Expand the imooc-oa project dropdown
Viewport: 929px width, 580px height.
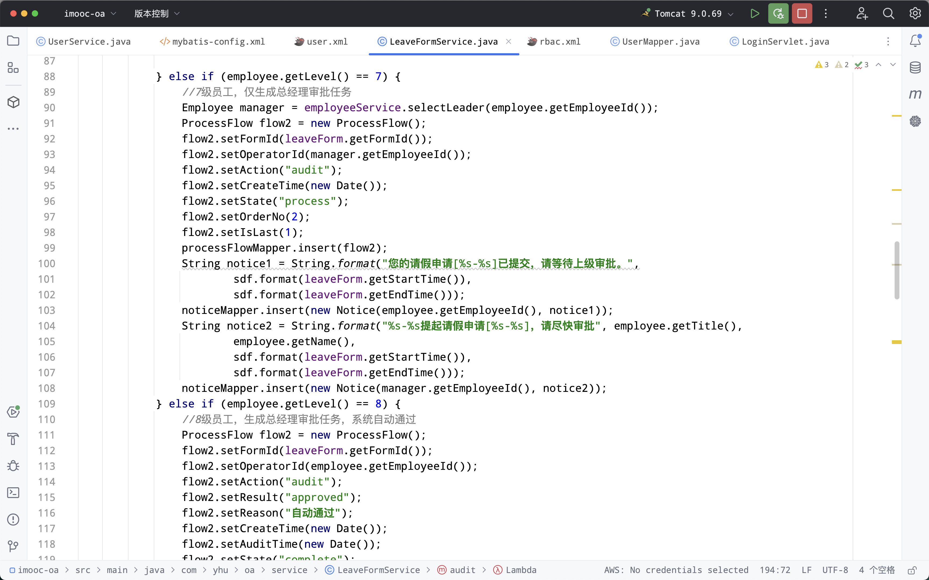click(x=90, y=14)
